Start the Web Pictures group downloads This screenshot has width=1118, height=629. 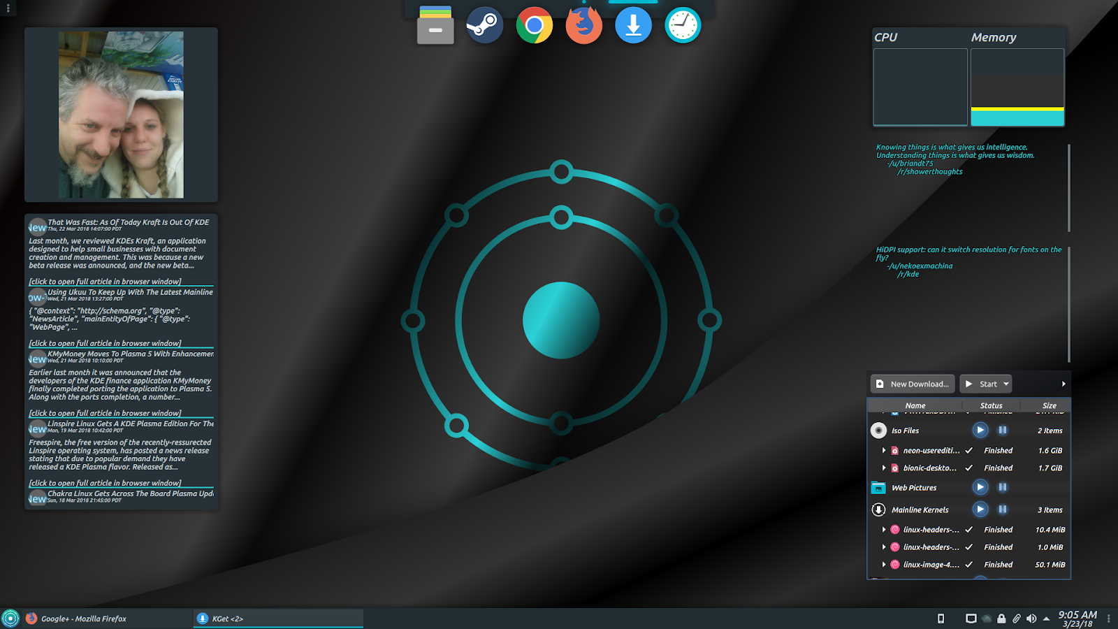[980, 487]
